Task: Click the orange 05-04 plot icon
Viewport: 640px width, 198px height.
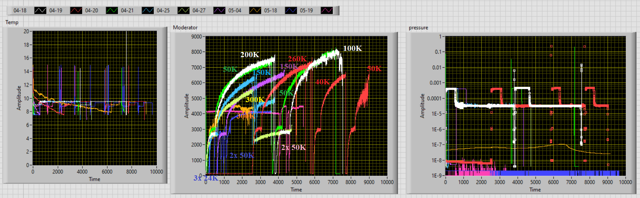Action: 255,10
